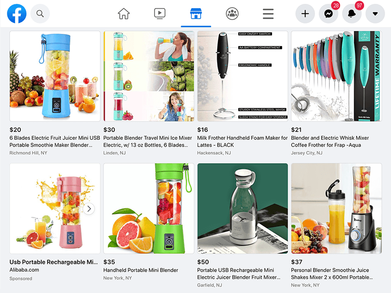View the $21 aqua whisk mixer image

coord(336,76)
